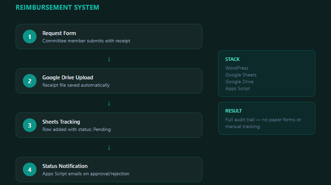Click the Reimbursement System heading

pyautogui.click(x=57, y=7)
